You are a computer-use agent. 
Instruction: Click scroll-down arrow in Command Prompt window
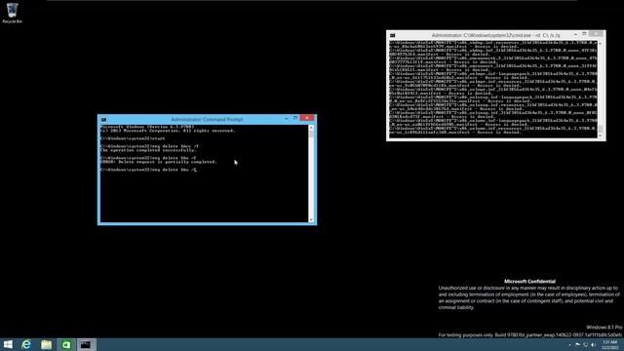(x=311, y=219)
